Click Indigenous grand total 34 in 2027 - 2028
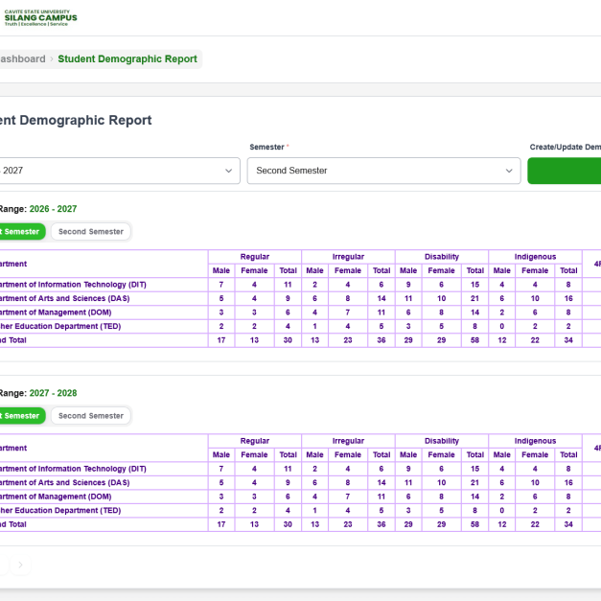 [x=568, y=524]
